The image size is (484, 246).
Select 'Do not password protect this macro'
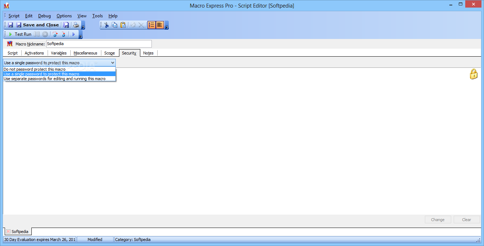tap(60, 69)
